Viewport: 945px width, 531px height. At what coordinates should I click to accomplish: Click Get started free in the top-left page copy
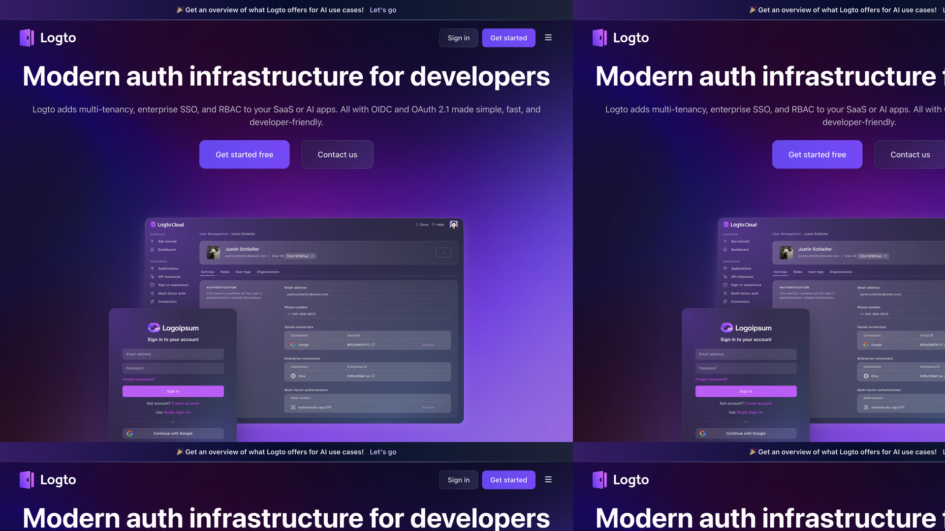point(244,154)
